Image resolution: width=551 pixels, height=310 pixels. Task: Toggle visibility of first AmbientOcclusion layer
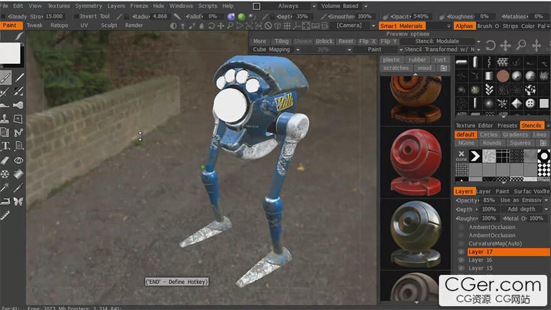[x=461, y=227]
